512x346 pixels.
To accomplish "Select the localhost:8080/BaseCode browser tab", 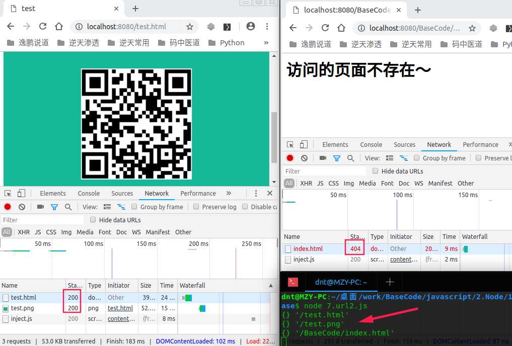I will point(347,10).
